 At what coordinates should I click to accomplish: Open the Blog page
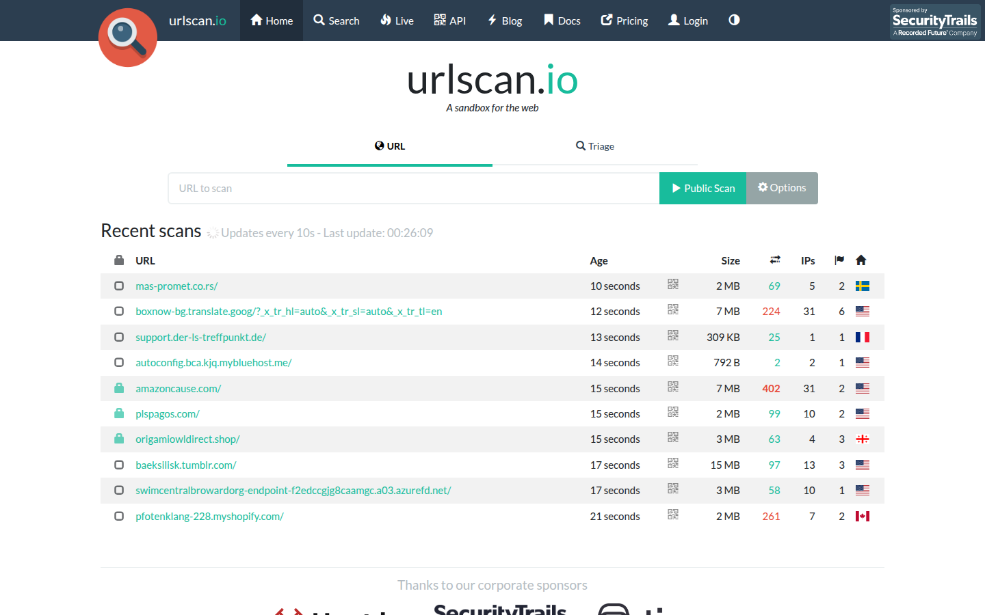(505, 20)
